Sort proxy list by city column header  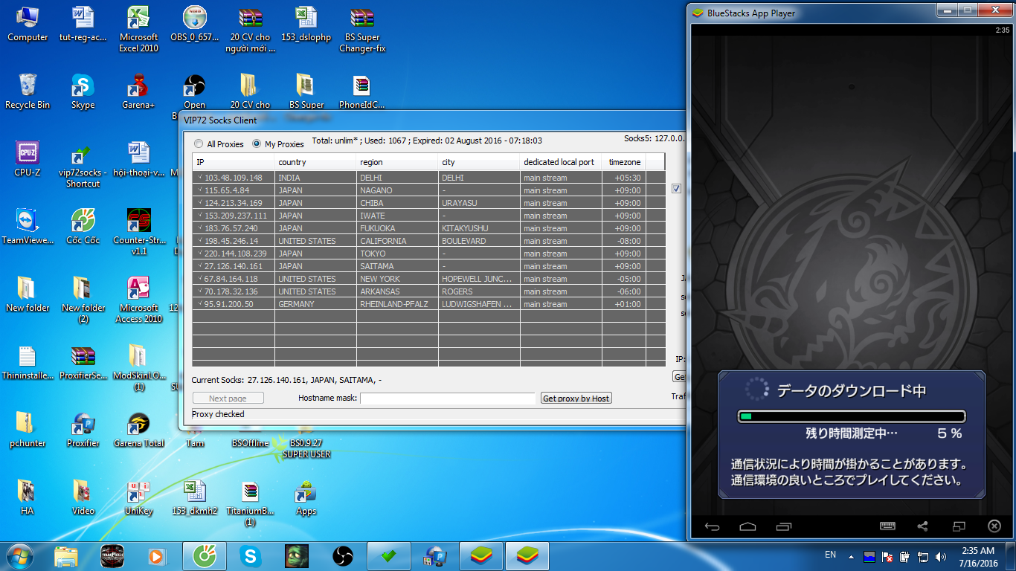pos(479,162)
